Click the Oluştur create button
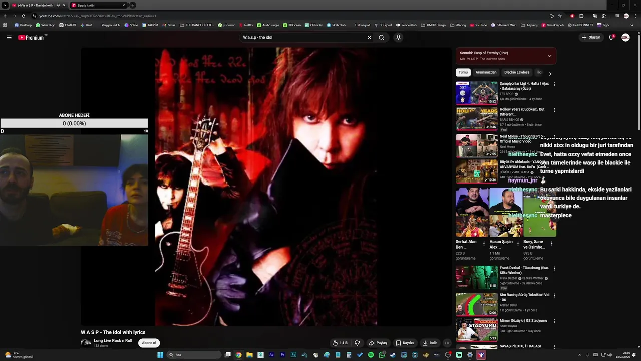This screenshot has height=361, width=641. 591,37
